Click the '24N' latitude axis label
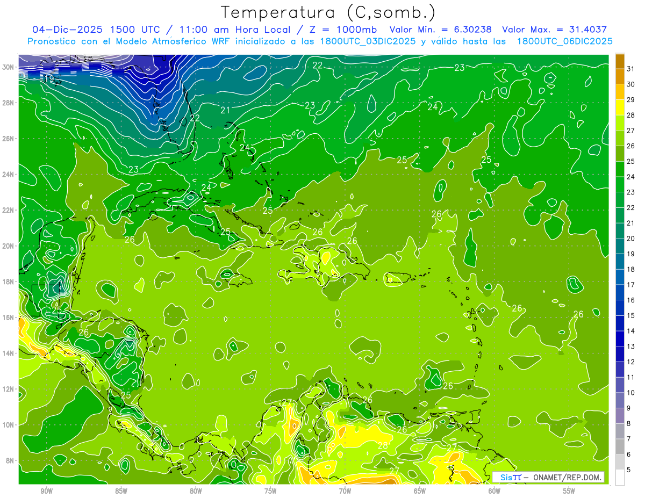 coord(8,175)
